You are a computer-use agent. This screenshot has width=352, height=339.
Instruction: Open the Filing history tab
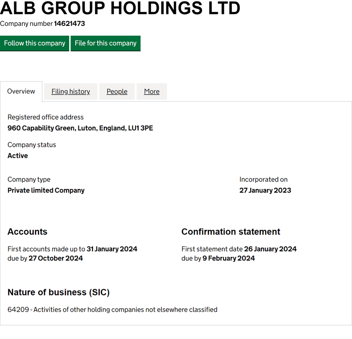(x=71, y=91)
